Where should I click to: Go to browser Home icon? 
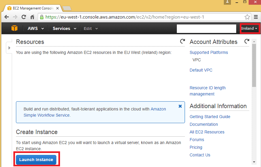point(32,17)
